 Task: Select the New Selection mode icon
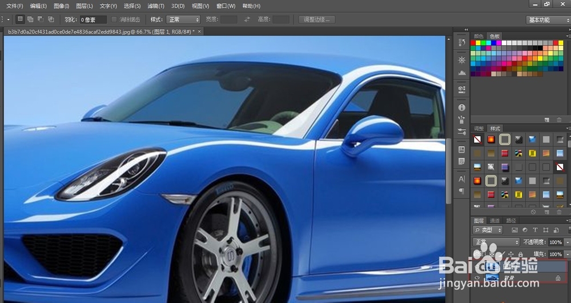[x=21, y=19]
